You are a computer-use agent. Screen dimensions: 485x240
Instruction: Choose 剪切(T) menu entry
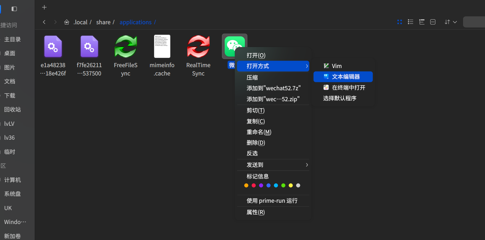(273, 110)
